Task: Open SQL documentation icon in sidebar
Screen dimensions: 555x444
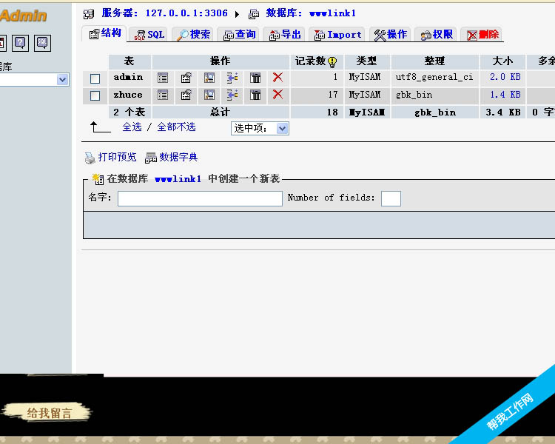Action: 42,43
